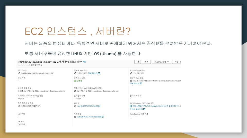Click the slide sentence about 공식 IP
The height and width of the screenshot is (138, 247).
pyautogui.click(x=118, y=43)
